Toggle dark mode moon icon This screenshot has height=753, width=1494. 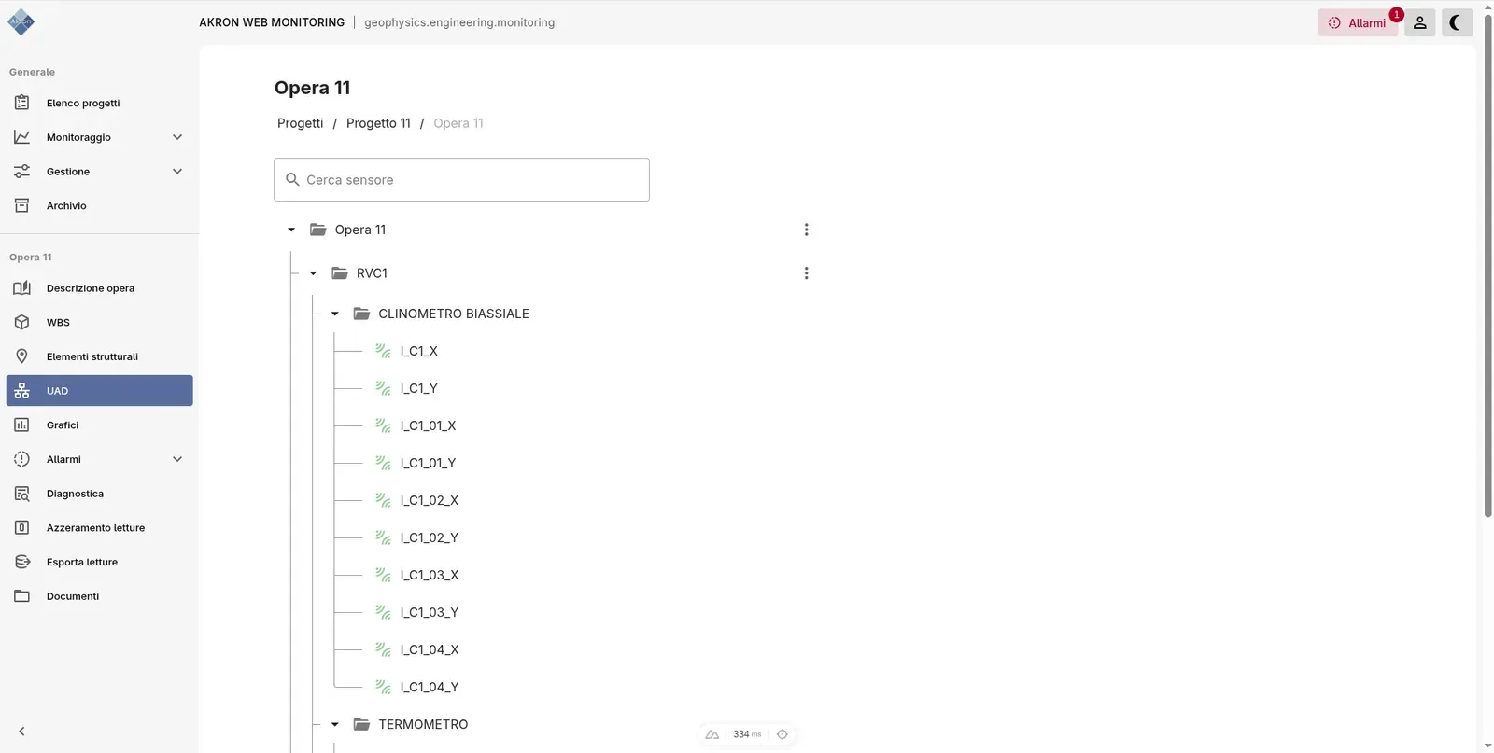click(1457, 22)
